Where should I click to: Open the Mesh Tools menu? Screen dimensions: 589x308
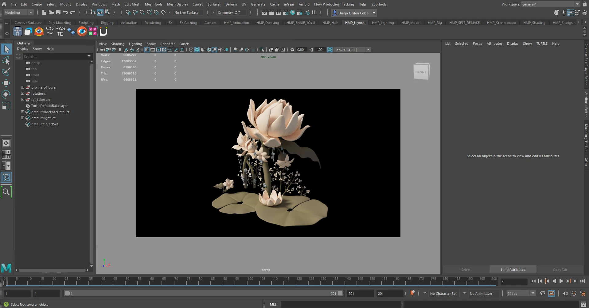[154, 4]
